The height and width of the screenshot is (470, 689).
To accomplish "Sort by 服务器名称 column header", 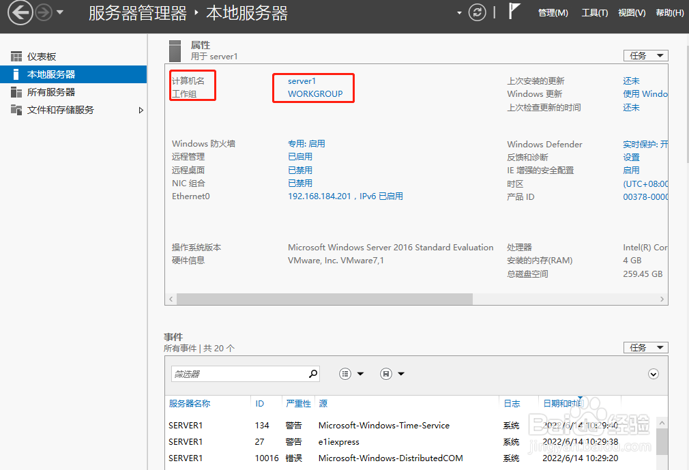I will 190,404.
